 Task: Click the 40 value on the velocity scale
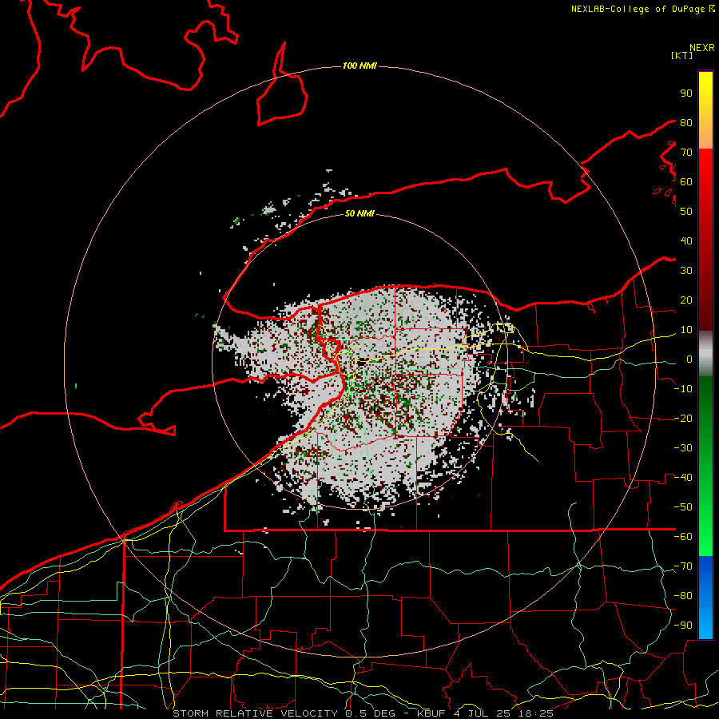coord(686,241)
